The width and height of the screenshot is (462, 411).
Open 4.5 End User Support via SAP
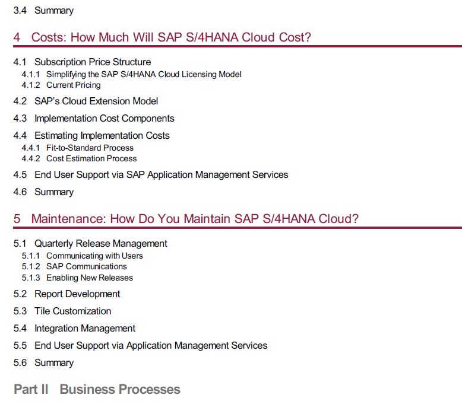(151, 175)
